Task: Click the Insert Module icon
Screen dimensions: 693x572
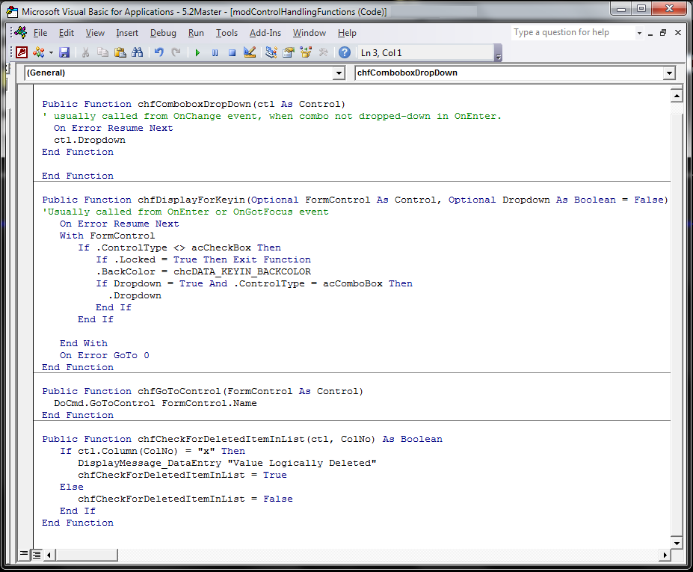Action: 39,52
